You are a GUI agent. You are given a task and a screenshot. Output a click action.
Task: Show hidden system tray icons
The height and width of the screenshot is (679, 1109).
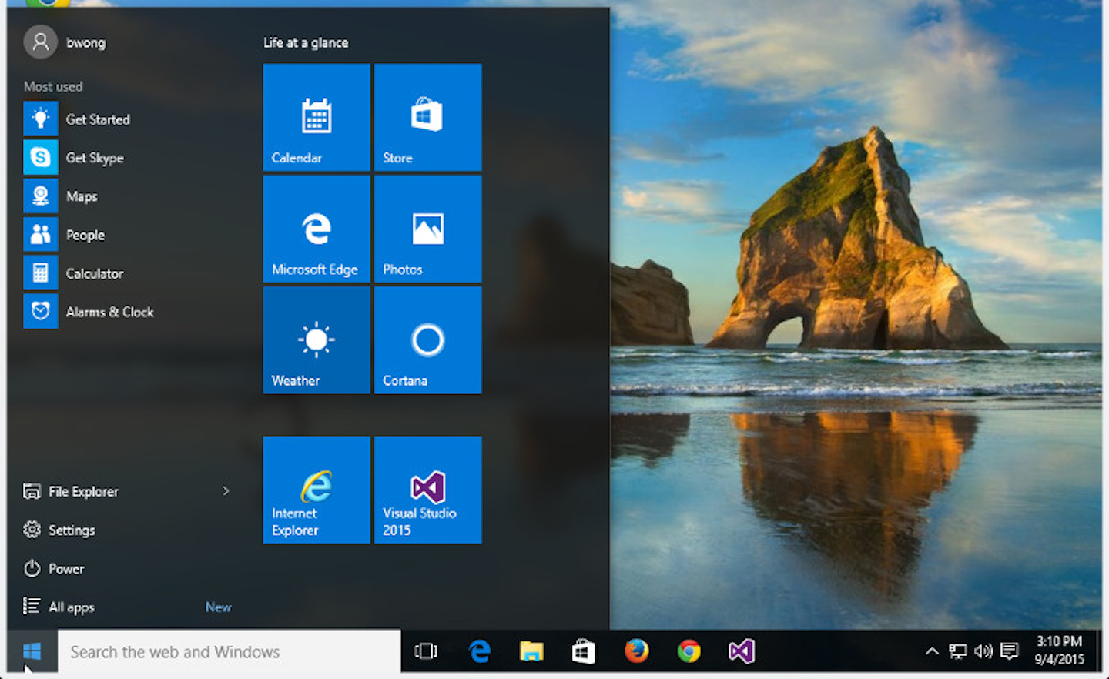click(932, 651)
